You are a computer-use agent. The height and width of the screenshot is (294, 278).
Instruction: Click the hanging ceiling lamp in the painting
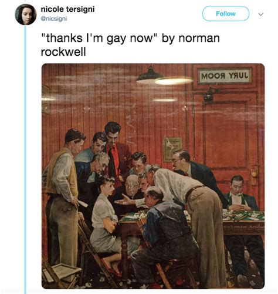pyautogui.click(x=150, y=75)
